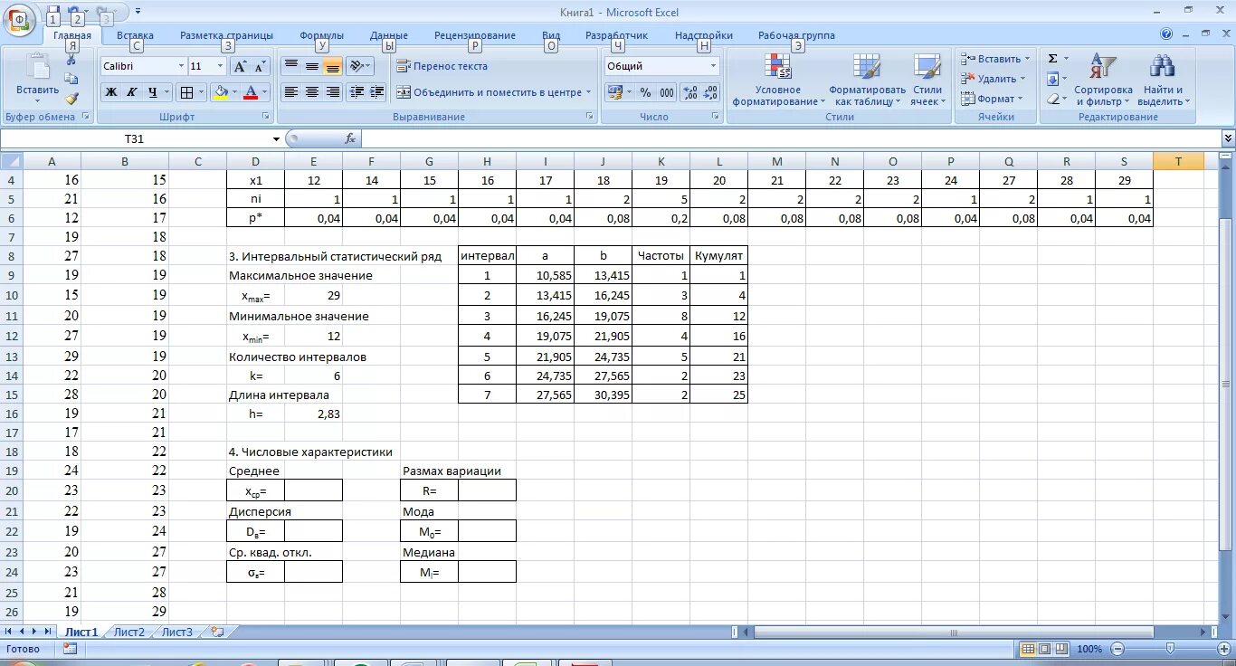Toggle italic (К) formatting

131,92
